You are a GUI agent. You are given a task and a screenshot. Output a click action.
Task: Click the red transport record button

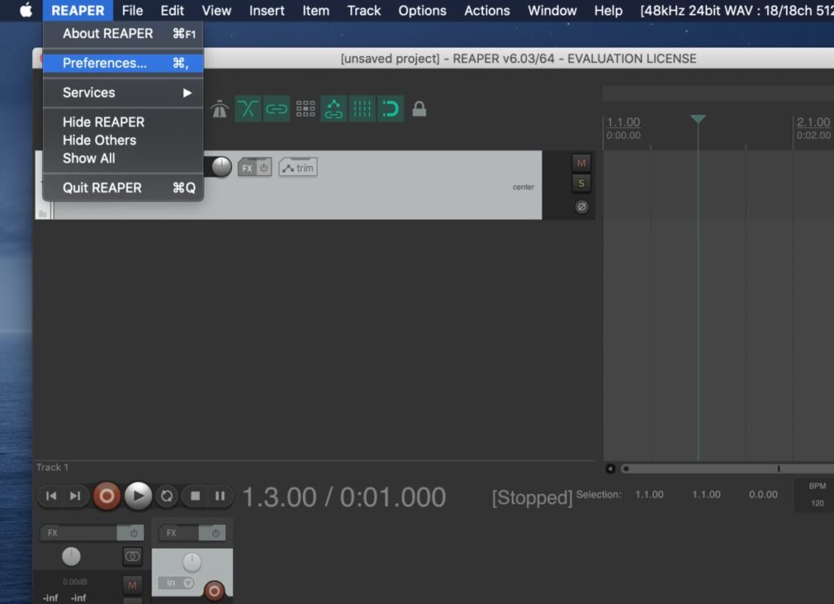click(106, 496)
